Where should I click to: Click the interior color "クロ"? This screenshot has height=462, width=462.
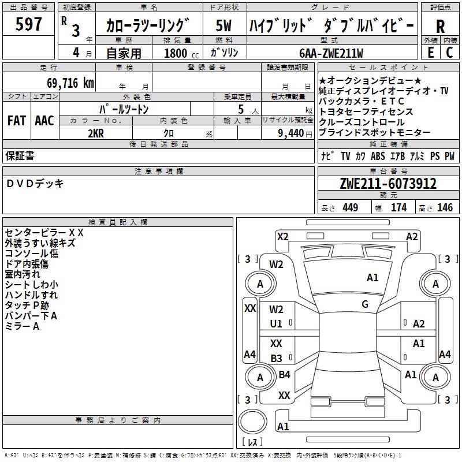coord(169,133)
